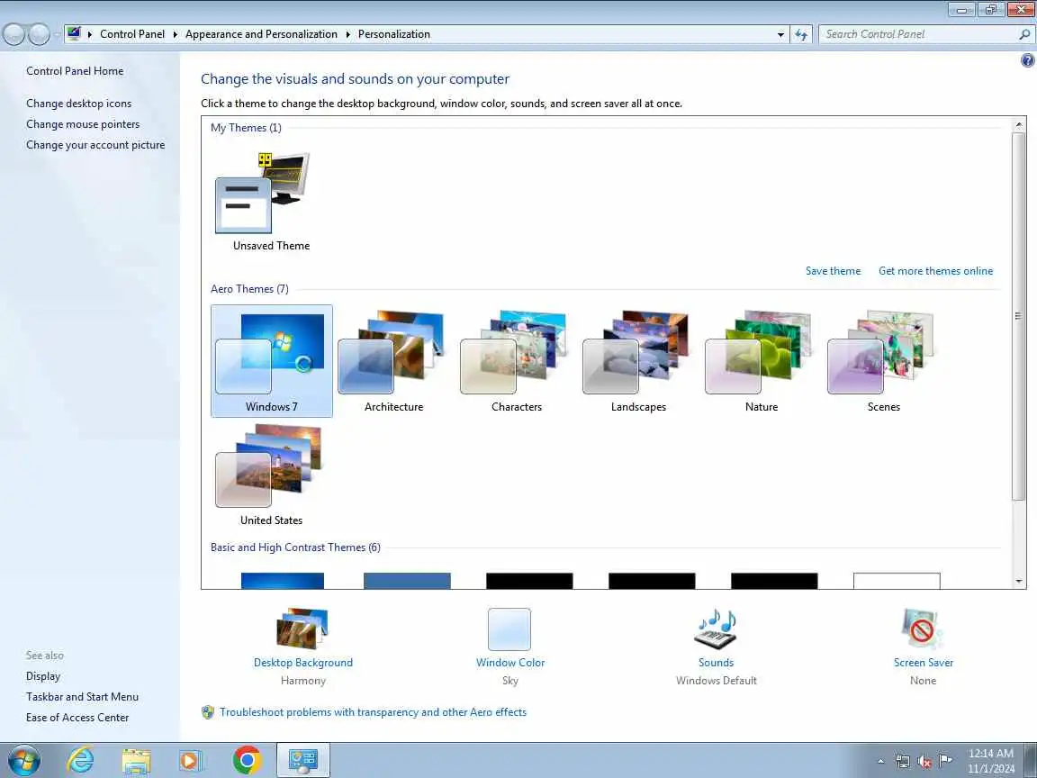Open the Window Color swatch
1037x778 pixels.
(x=509, y=629)
